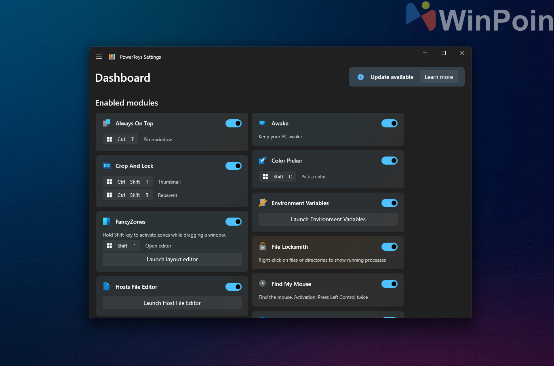
Task: Click the Find My Mouse cursor icon
Action: (x=263, y=283)
